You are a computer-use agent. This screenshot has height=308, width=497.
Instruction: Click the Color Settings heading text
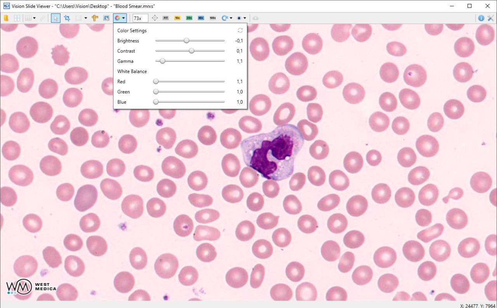(x=132, y=30)
